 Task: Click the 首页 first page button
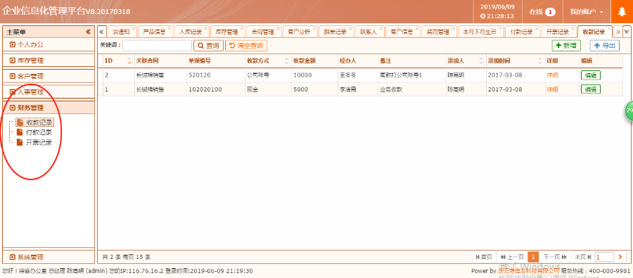click(484, 257)
